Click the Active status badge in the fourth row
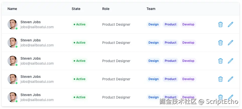 79,79
